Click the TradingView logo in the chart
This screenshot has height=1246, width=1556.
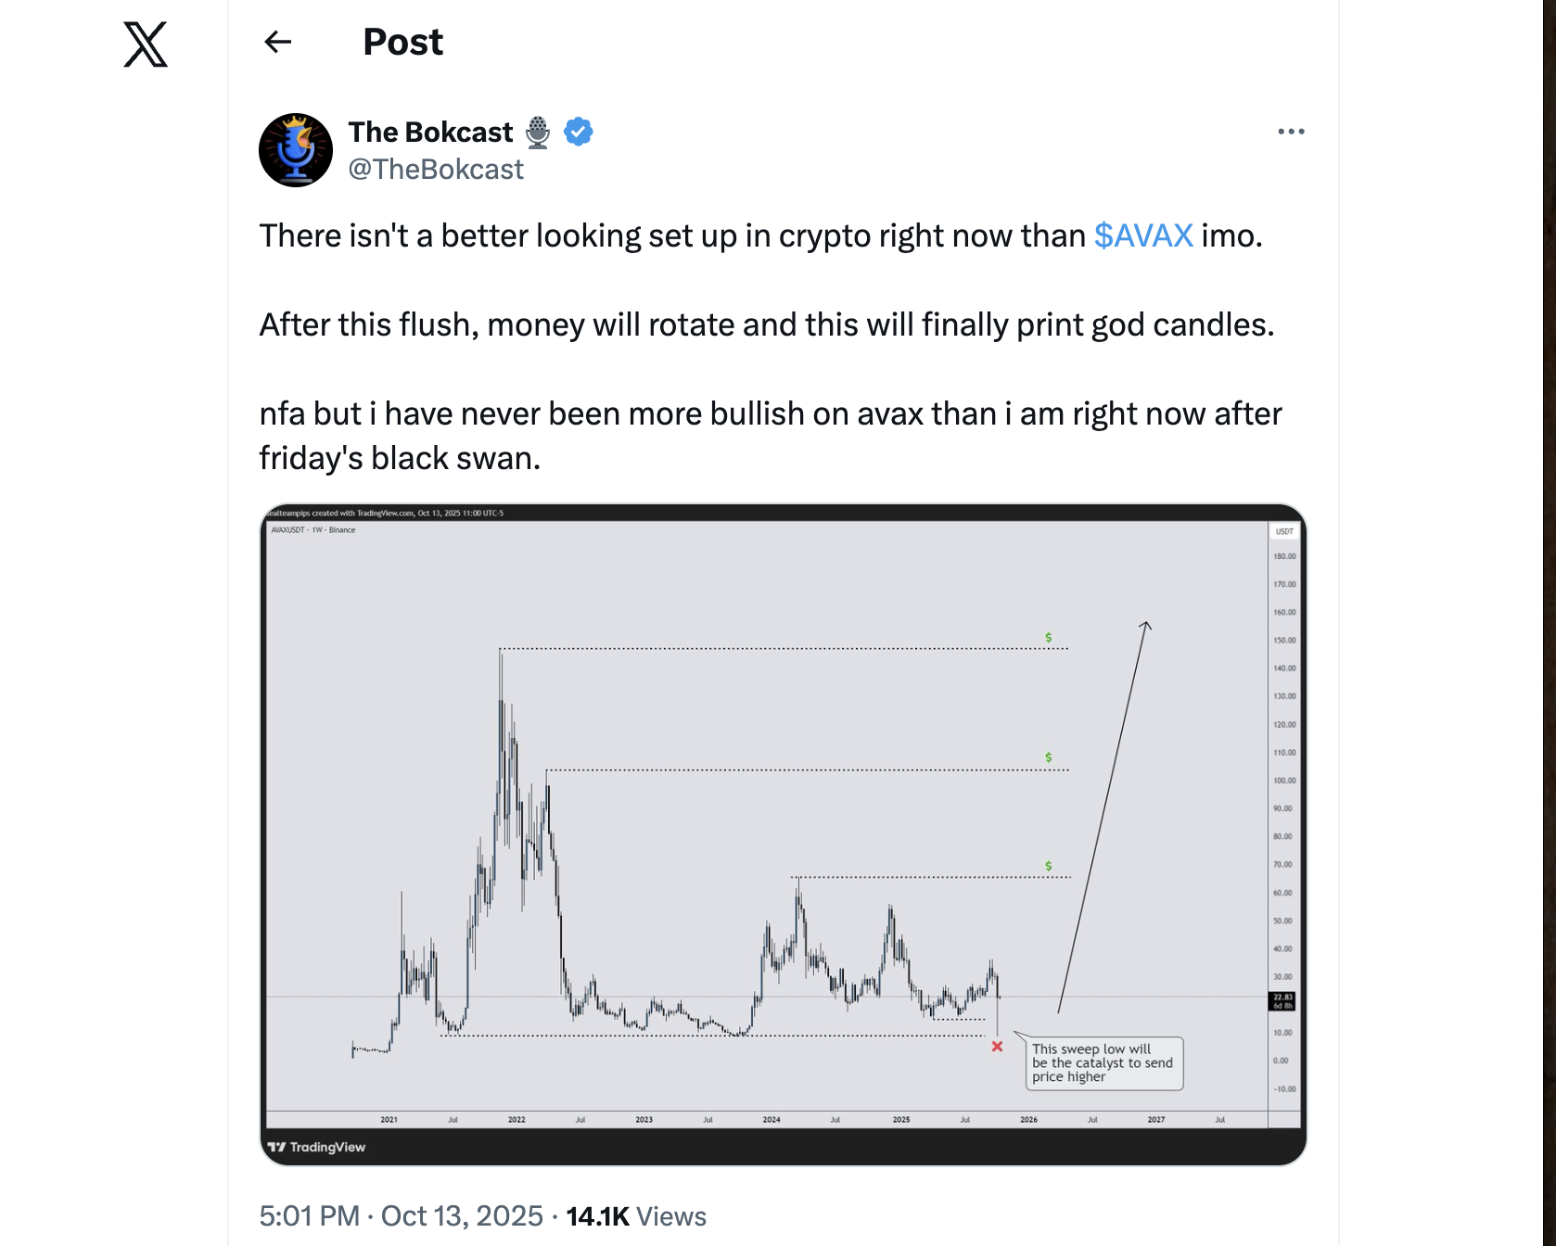316,1147
